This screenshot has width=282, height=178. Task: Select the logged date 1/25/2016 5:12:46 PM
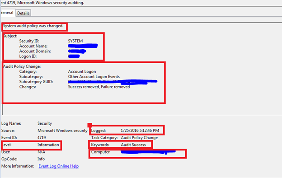[140, 131]
